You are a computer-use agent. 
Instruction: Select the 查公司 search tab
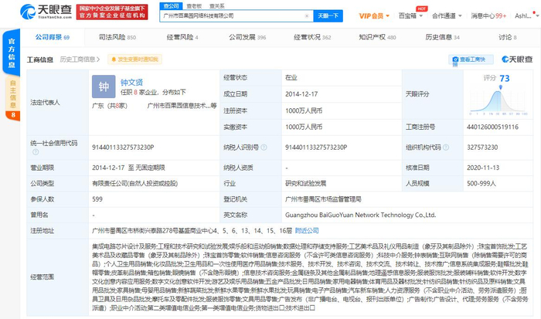171,6
